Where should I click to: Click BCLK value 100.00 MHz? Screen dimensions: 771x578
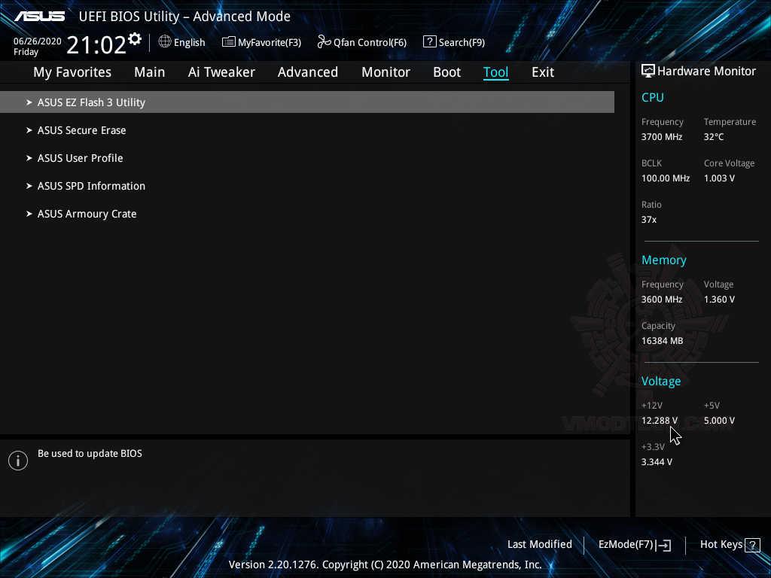(x=666, y=178)
